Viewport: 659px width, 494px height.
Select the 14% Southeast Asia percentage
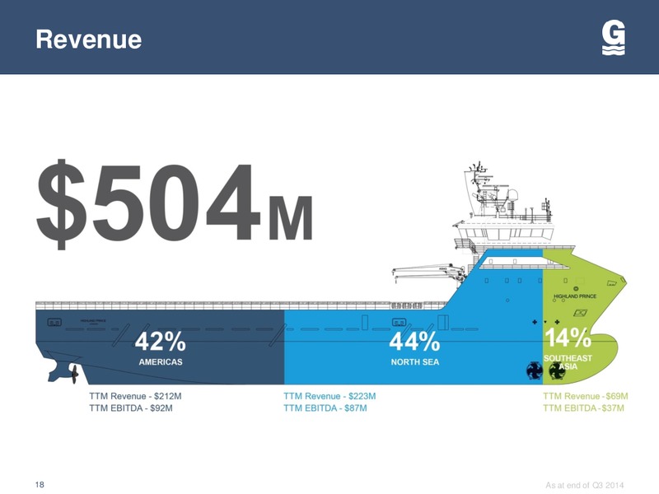click(x=568, y=338)
